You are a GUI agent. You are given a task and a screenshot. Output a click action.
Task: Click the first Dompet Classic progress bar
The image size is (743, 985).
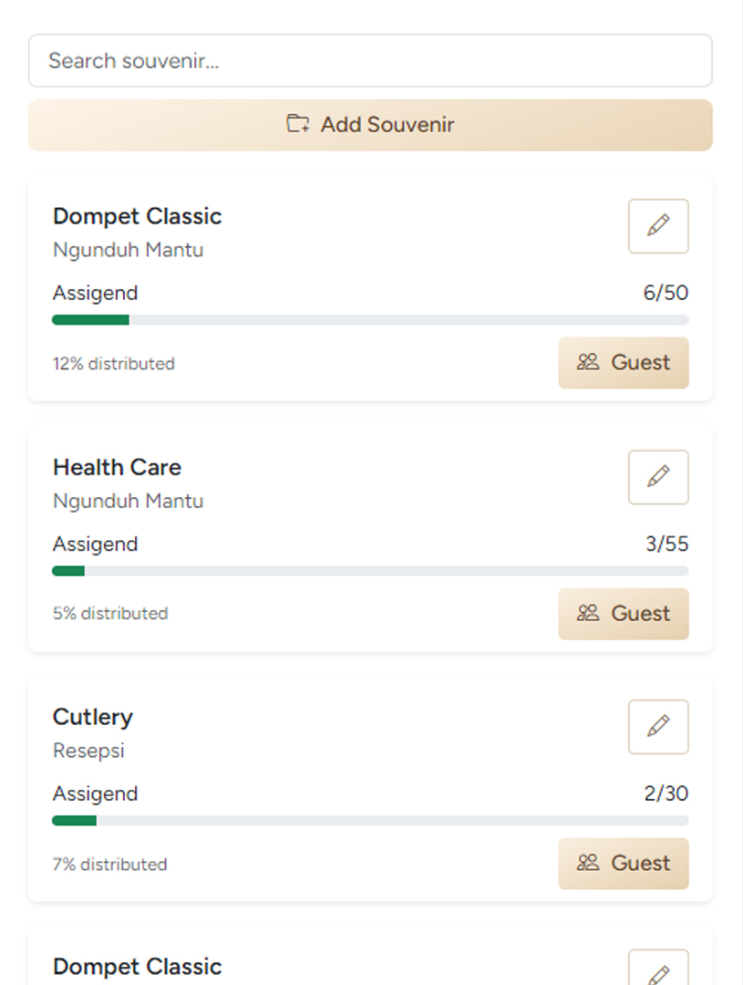point(370,320)
